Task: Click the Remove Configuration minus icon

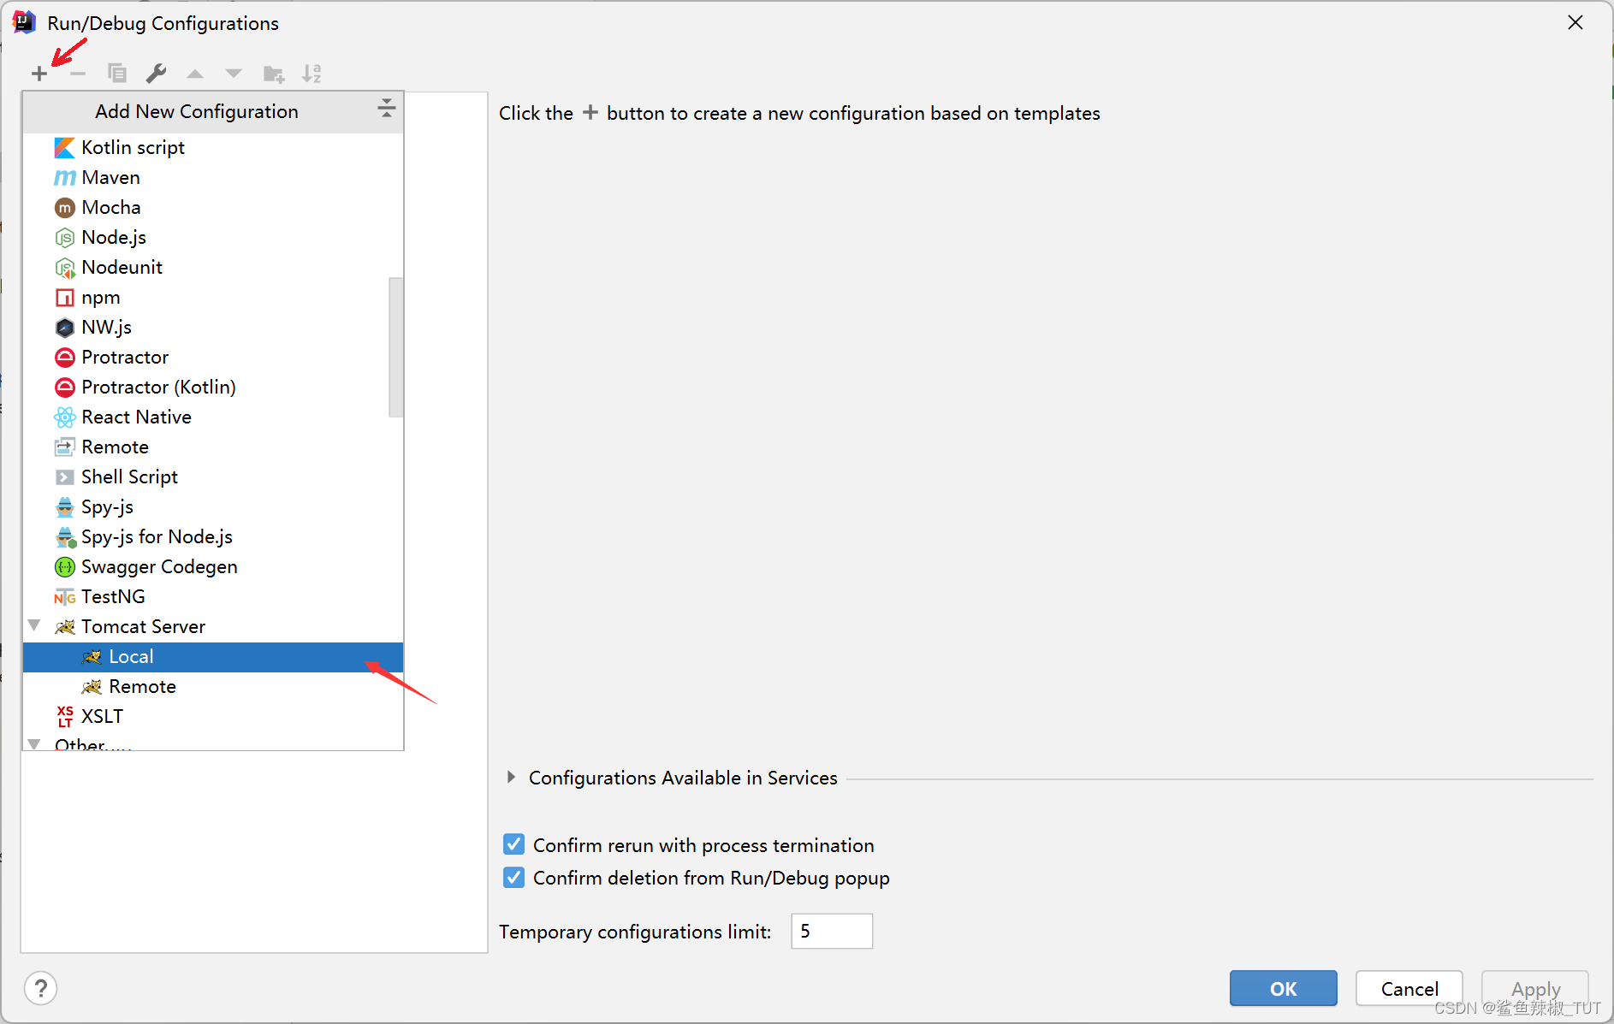Action: pyautogui.click(x=78, y=74)
